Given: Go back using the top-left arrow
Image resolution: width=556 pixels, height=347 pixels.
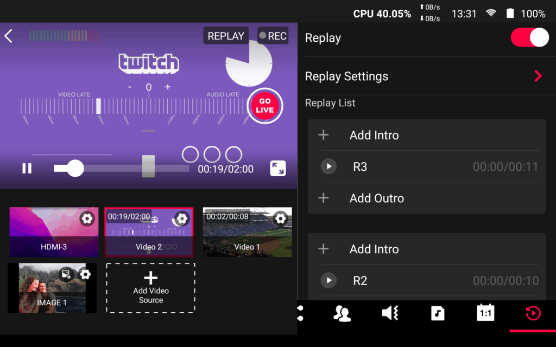Looking at the screenshot, I should [8, 36].
